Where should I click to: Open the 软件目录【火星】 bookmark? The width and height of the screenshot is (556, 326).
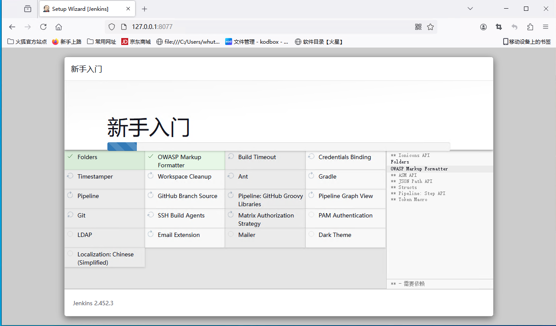pyautogui.click(x=319, y=42)
